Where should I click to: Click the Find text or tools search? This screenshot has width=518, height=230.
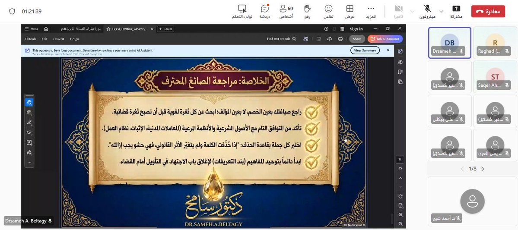click(281, 39)
